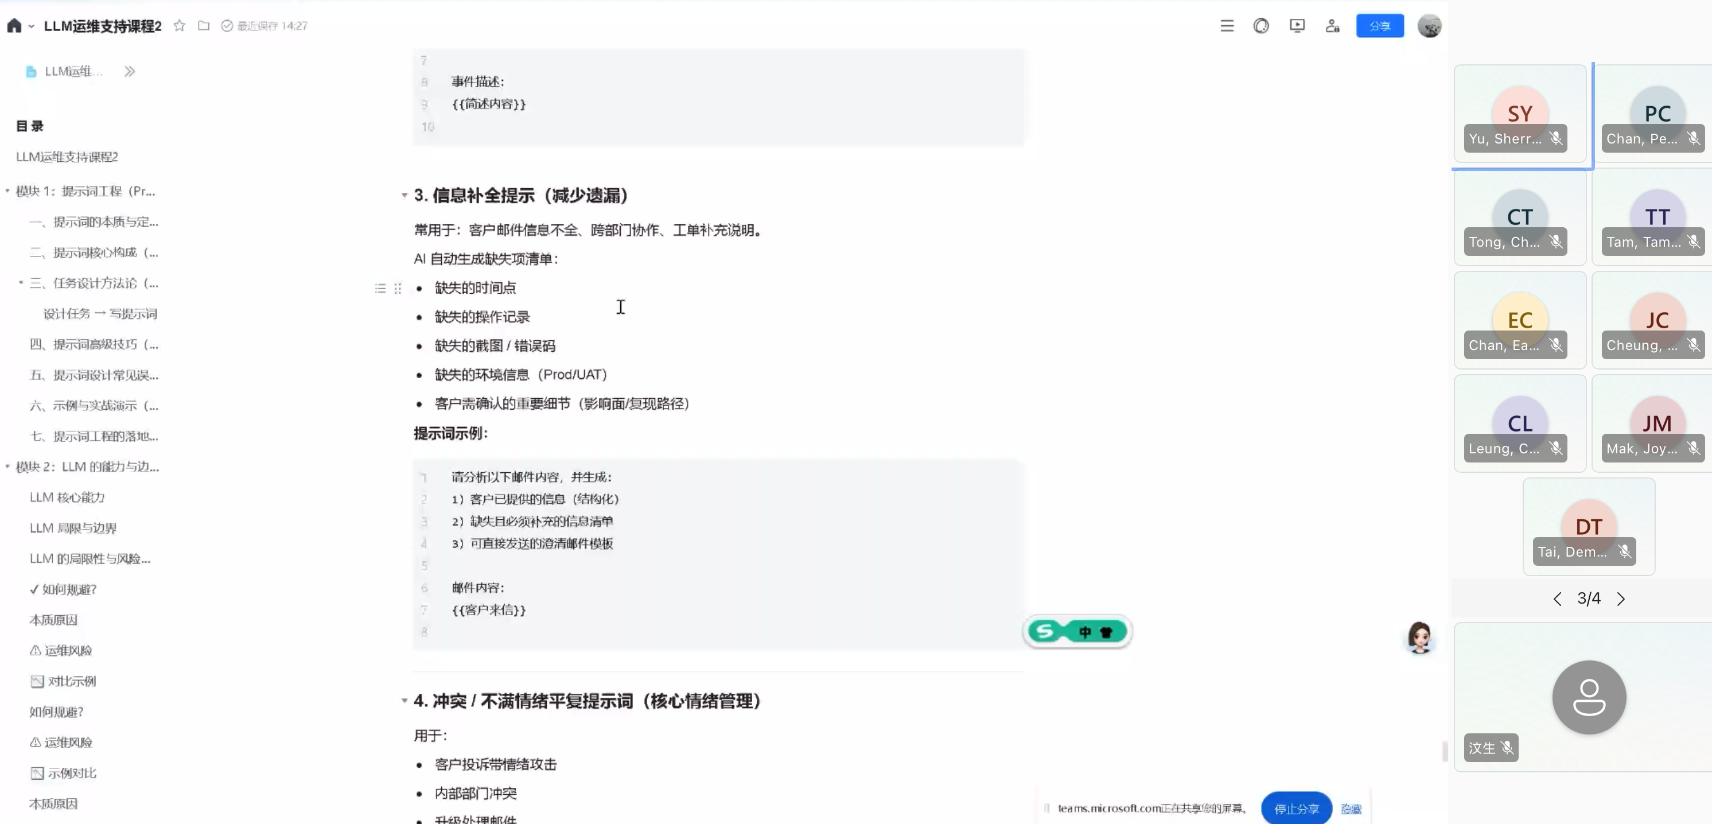Click the block drag handle beside 缺失的时间点
The width and height of the screenshot is (1712, 824).
coord(398,289)
